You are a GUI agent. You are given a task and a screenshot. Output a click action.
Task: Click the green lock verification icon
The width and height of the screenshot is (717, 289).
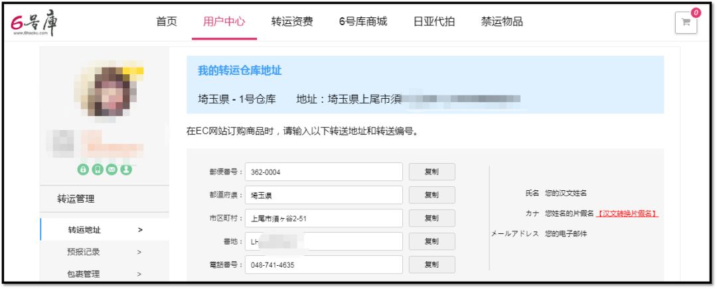[83, 170]
